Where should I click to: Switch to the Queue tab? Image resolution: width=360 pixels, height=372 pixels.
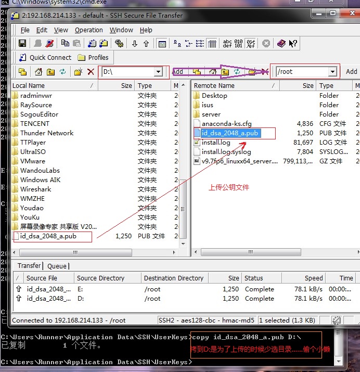coord(57,266)
